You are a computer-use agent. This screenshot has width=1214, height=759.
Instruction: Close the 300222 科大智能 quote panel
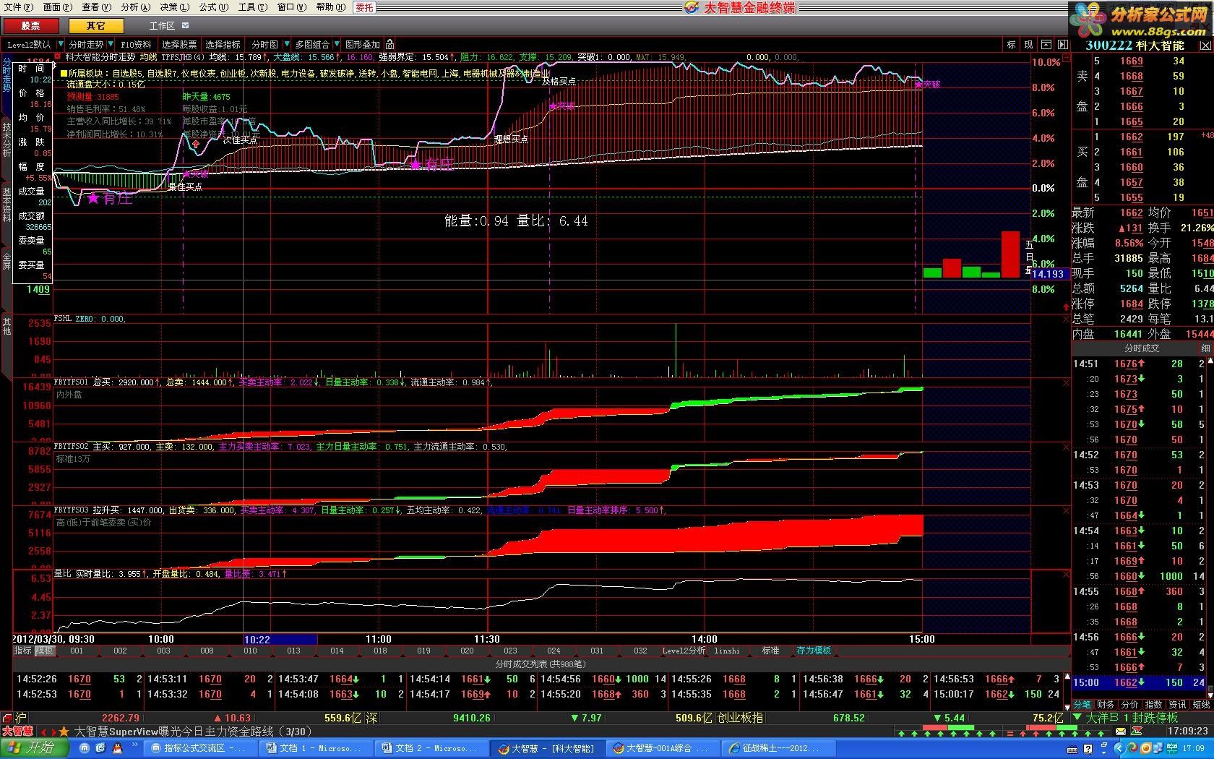coord(1205,46)
